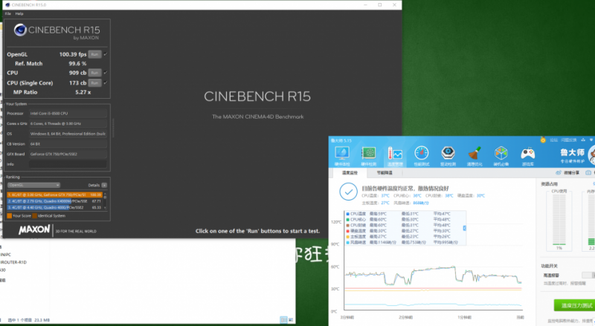Switch to the temperature monitoring tab

(x=350, y=173)
